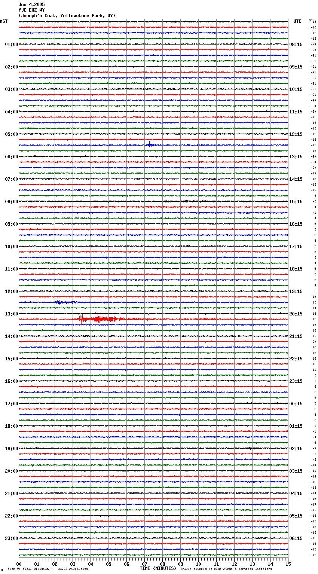Select the 07:00 MST time label

click(12, 179)
